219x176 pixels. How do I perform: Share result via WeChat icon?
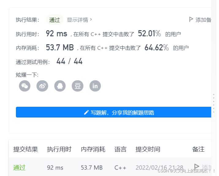coord(25,86)
